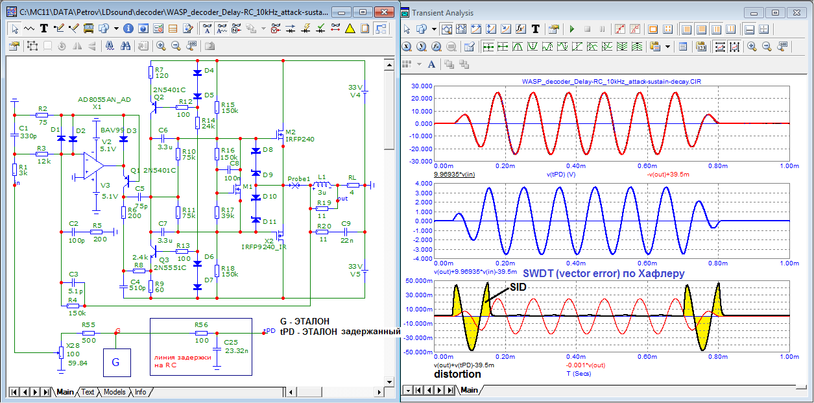Open dropdown arrow beside schematic shapes tool
The image size is (814, 403).
(116, 29)
